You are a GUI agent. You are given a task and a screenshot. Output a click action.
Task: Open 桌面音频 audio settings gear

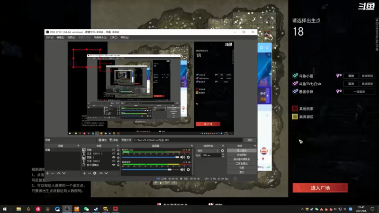pyautogui.click(x=188, y=169)
